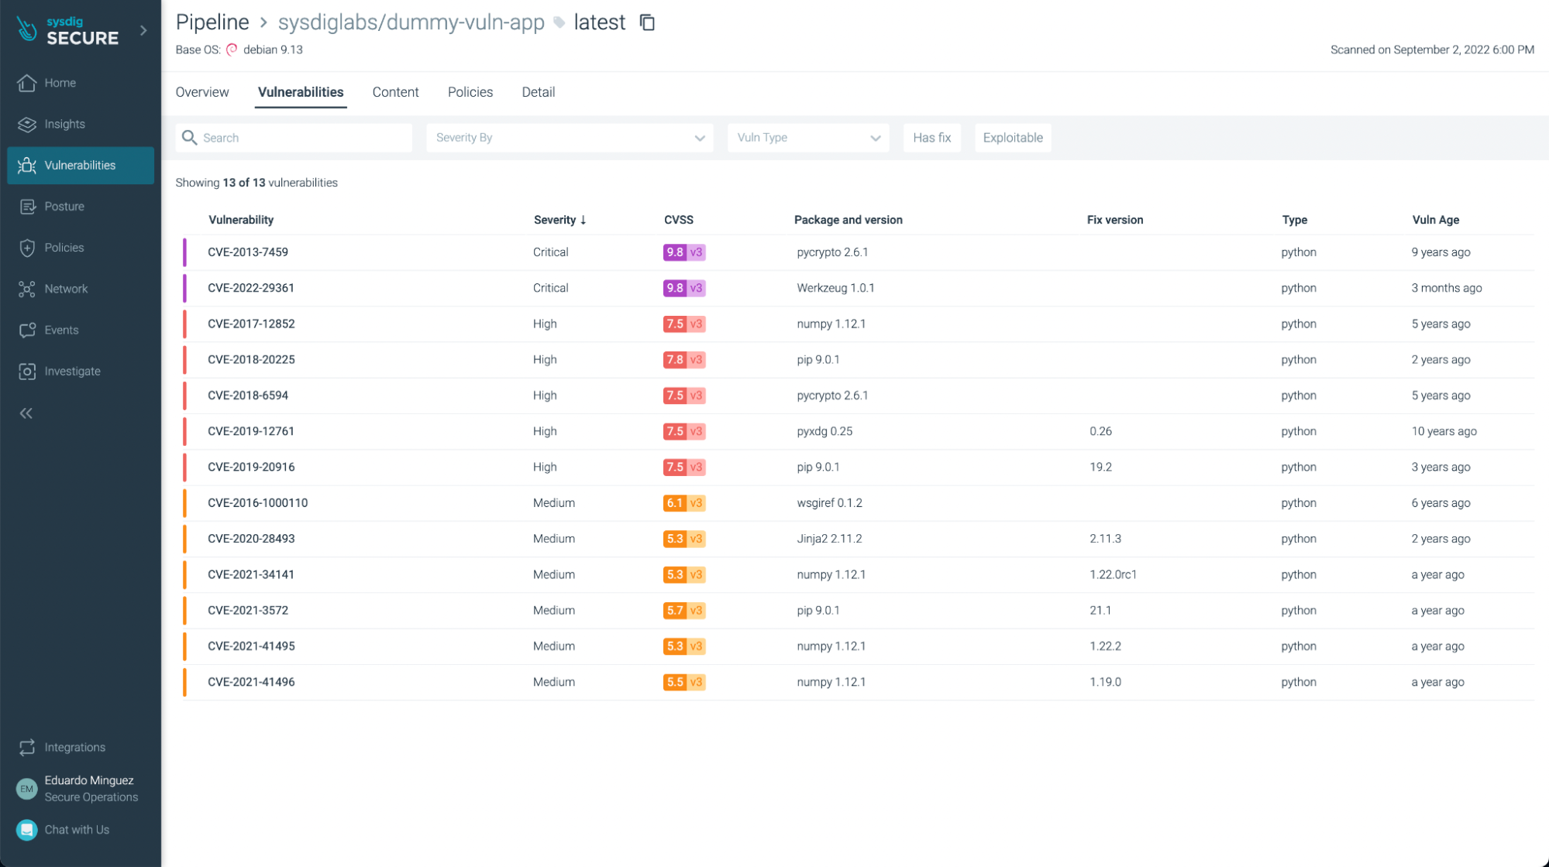Viewport: 1549px width, 867px height.
Task: Sort by Severity column header
Action: [x=559, y=220]
